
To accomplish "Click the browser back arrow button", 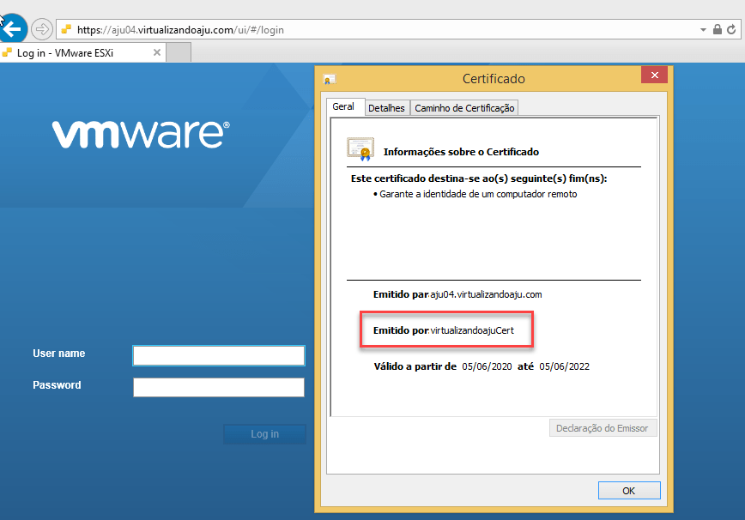I will (x=13, y=29).
